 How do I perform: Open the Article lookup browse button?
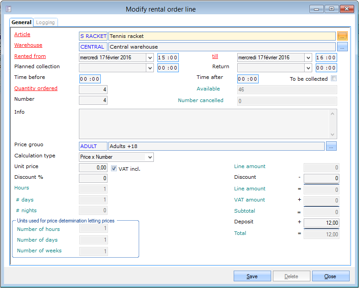(x=342, y=36)
